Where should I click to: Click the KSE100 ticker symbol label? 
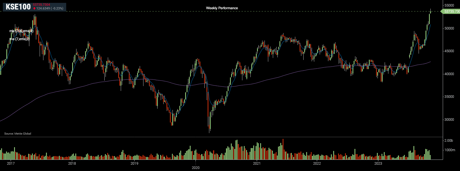[18, 7]
